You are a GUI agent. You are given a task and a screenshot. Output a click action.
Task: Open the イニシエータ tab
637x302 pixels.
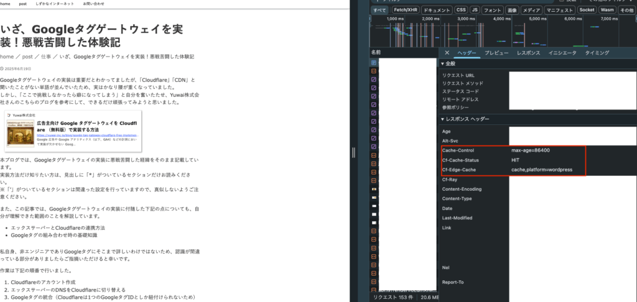562,53
